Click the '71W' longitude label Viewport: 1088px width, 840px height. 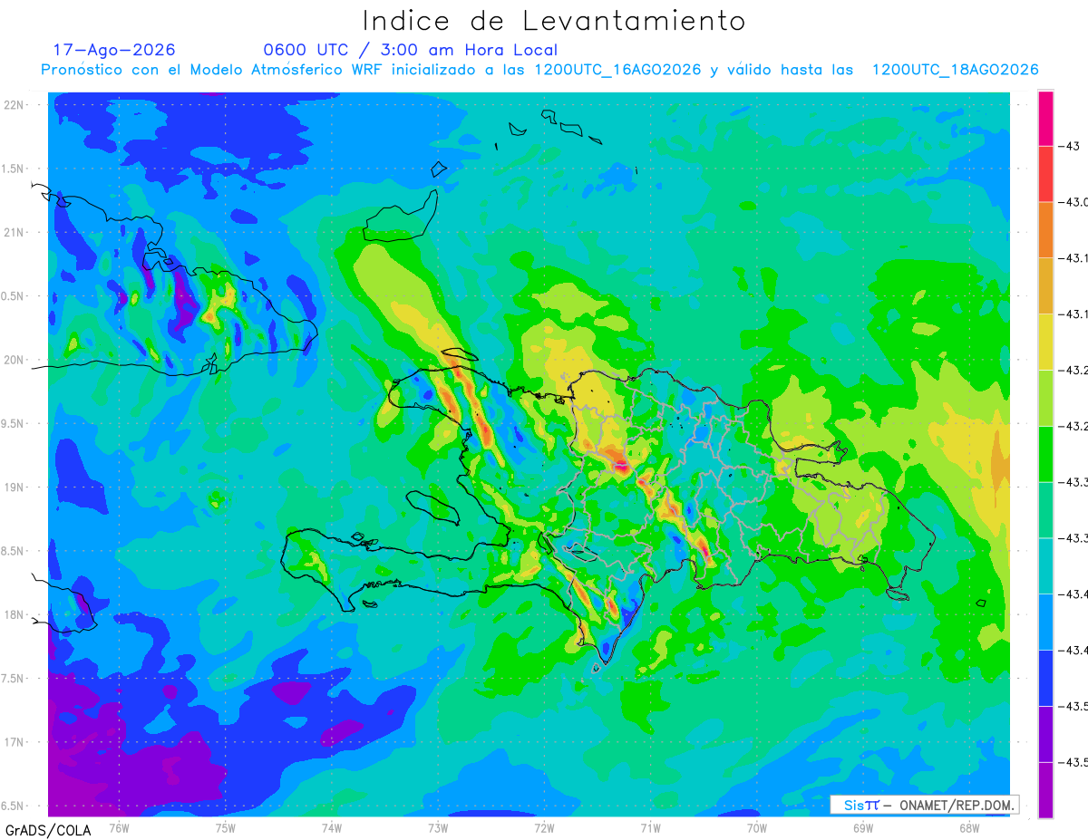point(650,827)
